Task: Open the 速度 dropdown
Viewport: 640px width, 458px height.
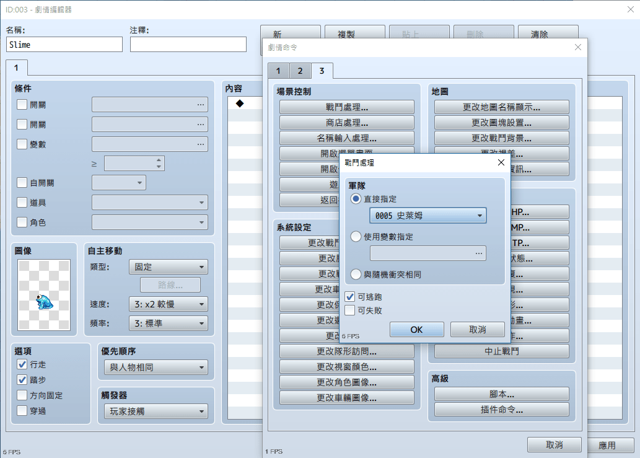Action: [x=168, y=304]
